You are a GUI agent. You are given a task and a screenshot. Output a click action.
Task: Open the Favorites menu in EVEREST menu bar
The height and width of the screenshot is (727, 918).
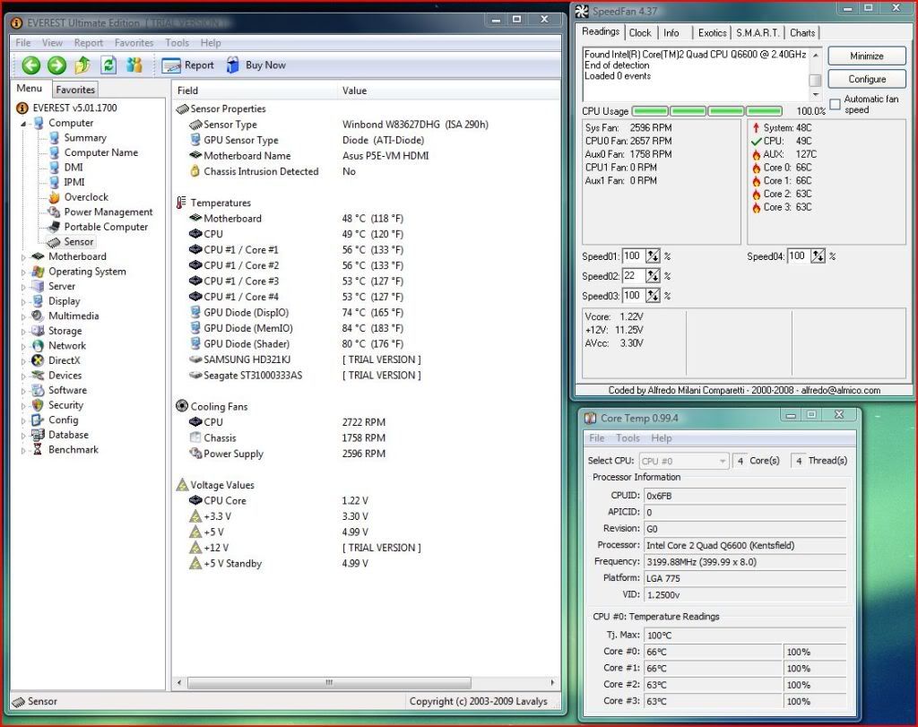tap(134, 43)
